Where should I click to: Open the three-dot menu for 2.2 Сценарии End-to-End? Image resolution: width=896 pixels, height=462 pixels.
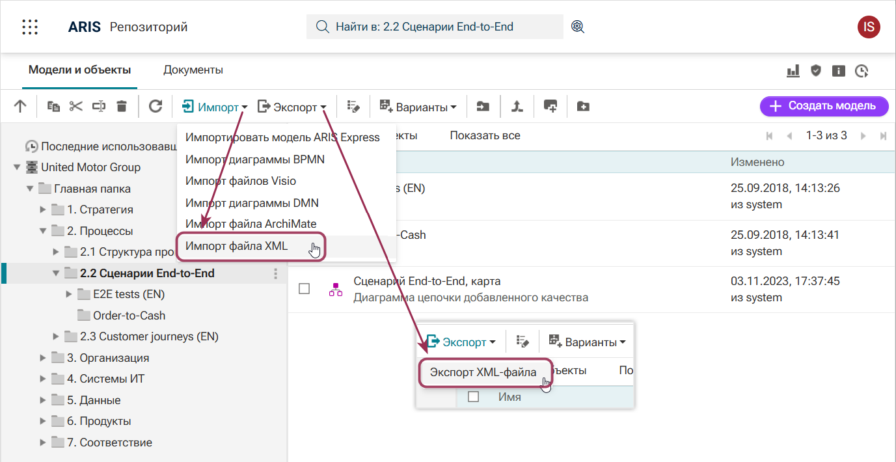[x=276, y=273]
